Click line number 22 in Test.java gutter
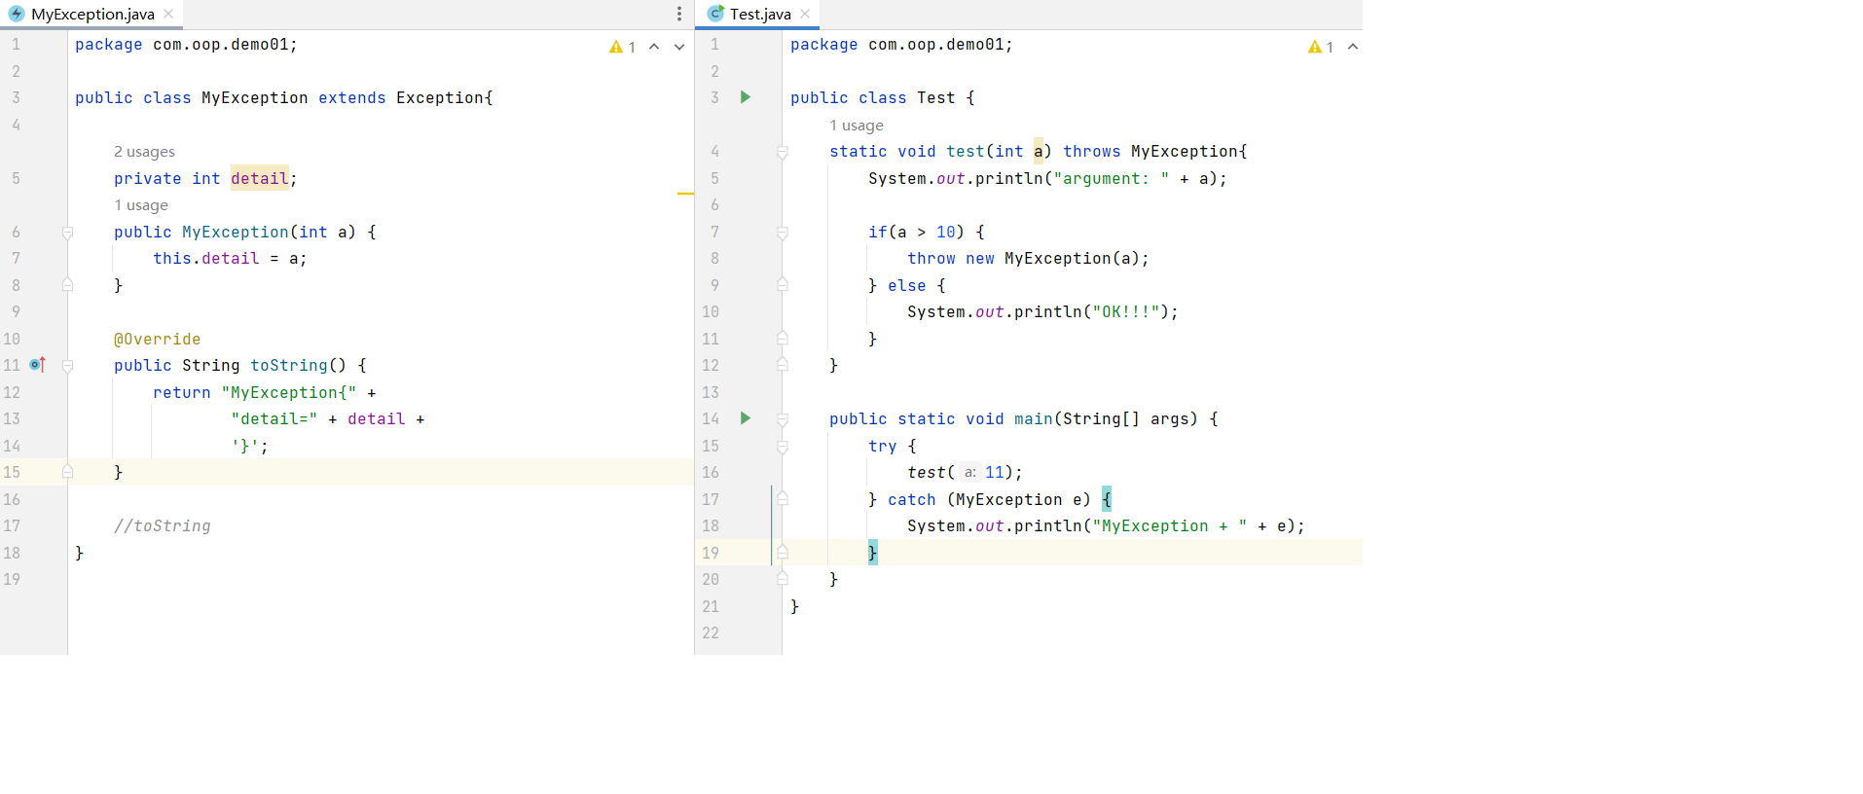Image resolution: width=1863 pixels, height=794 pixels. tap(711, 632)
